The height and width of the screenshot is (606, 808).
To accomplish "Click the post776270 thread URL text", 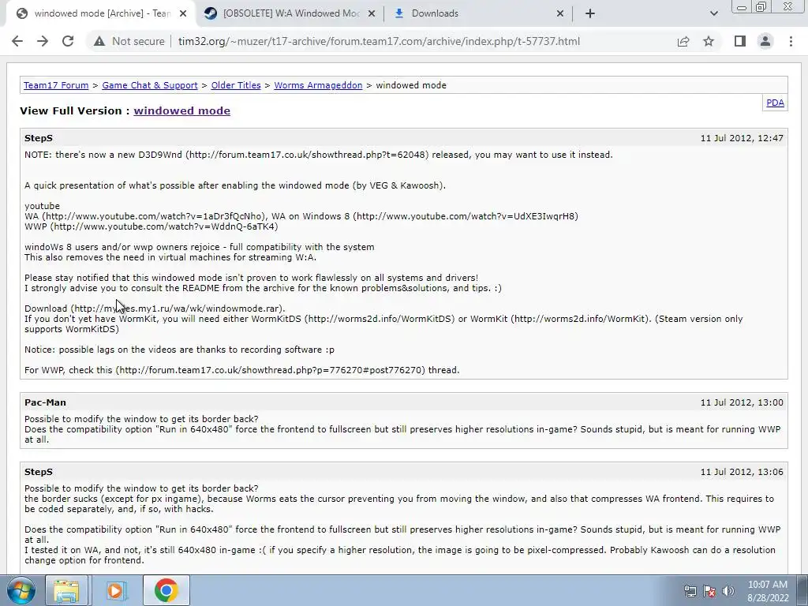I will click(x=271, y=370).
